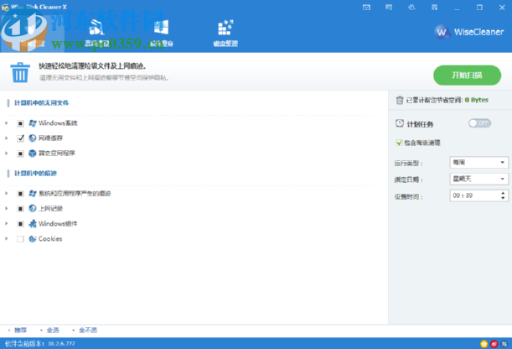Click the icon beside 系统和应用程序产生的痕迹
Image resolution: width=512 pixels, height=349 pixels.
click(x=33, y=194)
